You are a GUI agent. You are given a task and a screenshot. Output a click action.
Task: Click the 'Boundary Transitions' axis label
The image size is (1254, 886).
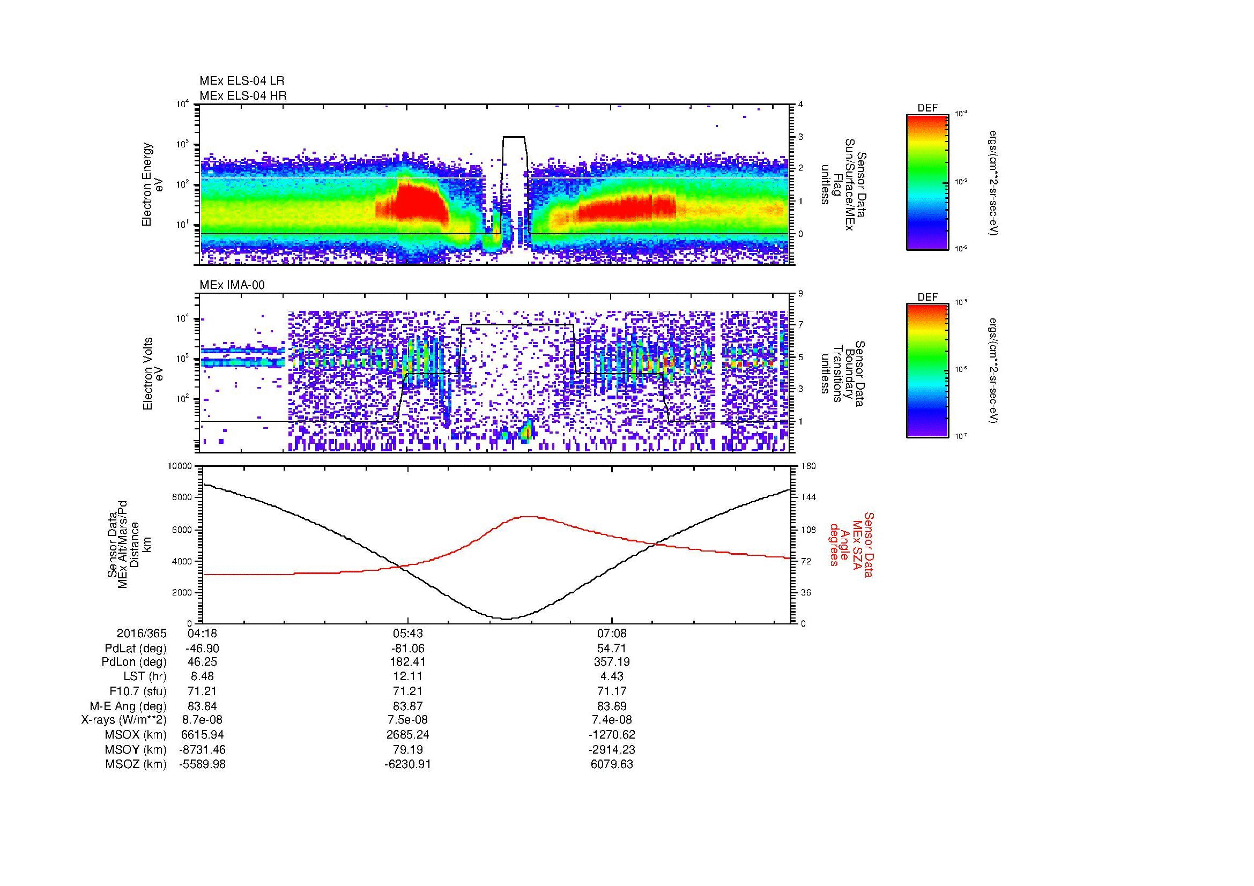[844, 374]
